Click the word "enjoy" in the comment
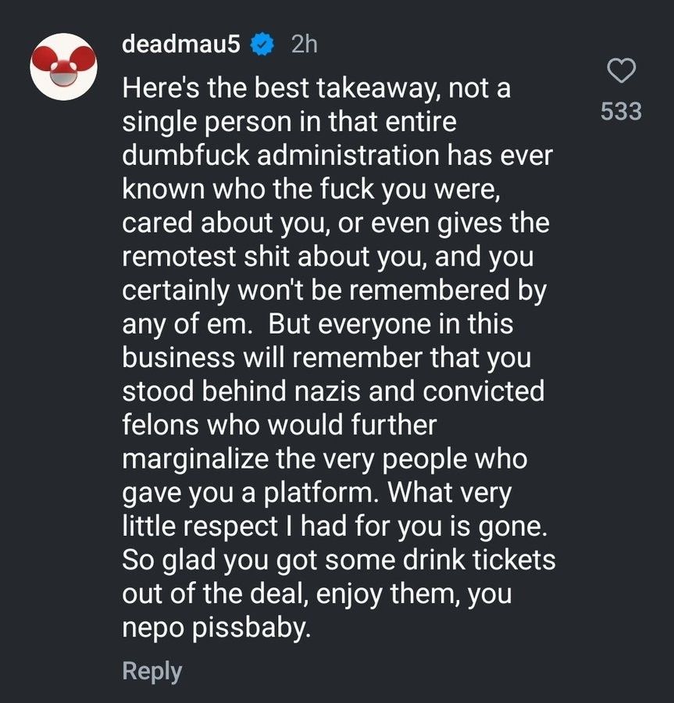The height and width of the screenshot is (703, 674). tap(349, 594)
